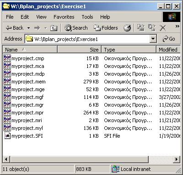183x175 pixels.
Task: Click the file name myproject.SFI
Action: pyautogui.click(x=27, y=136)
